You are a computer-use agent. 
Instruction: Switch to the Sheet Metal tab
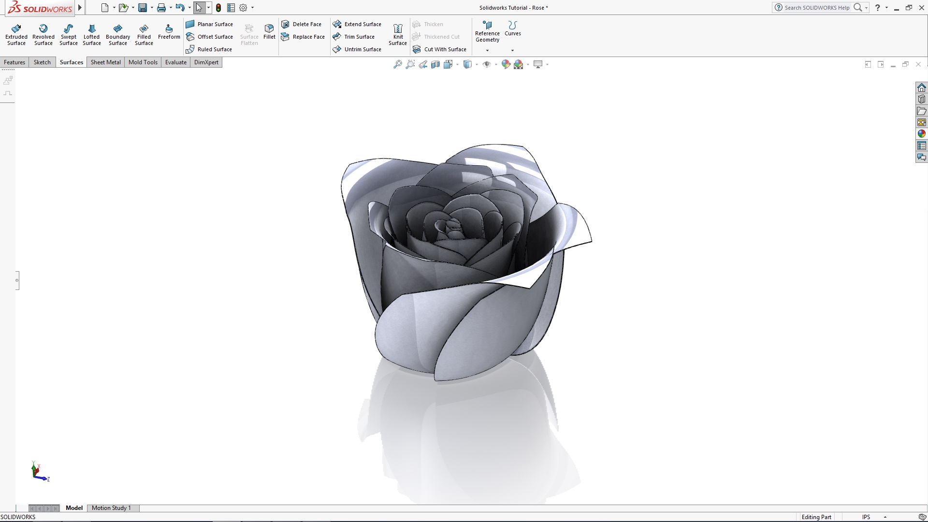click(x=105, y=62)
